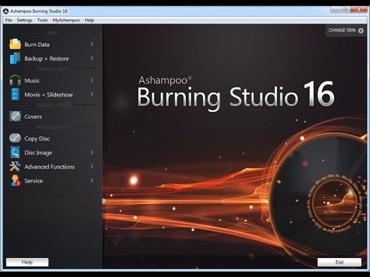370x277 pixels.
Task: Select the Backup + Restore label
Action: click(x=46, y=58)
